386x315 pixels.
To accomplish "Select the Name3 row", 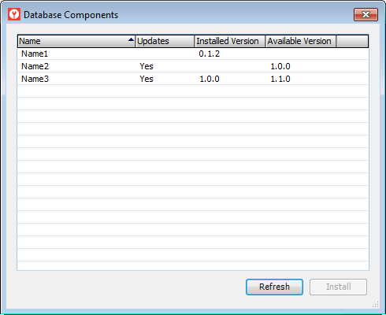I will click(193, 79).
